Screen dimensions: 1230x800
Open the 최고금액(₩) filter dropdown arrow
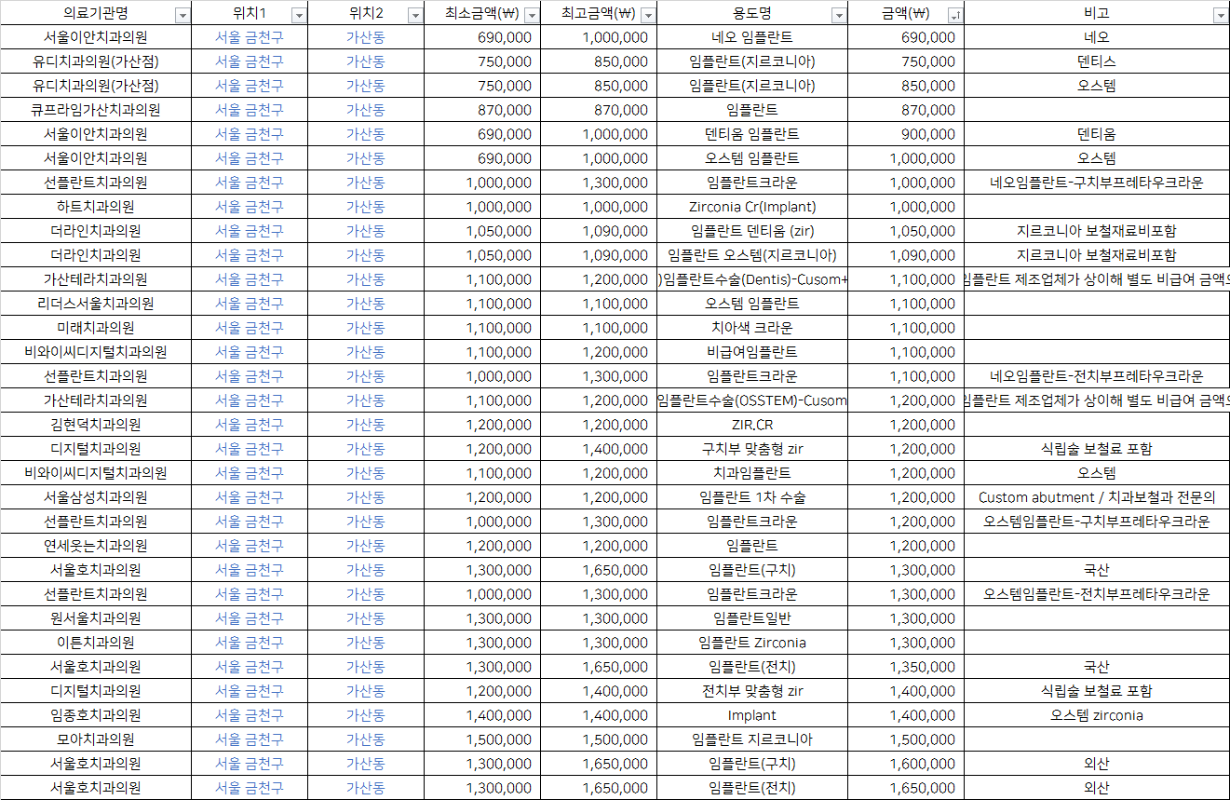coord(647,15)
